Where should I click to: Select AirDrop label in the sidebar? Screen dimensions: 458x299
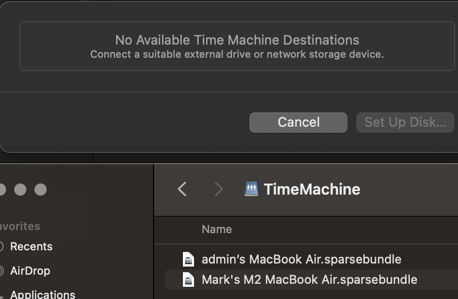tap(30, 271)
